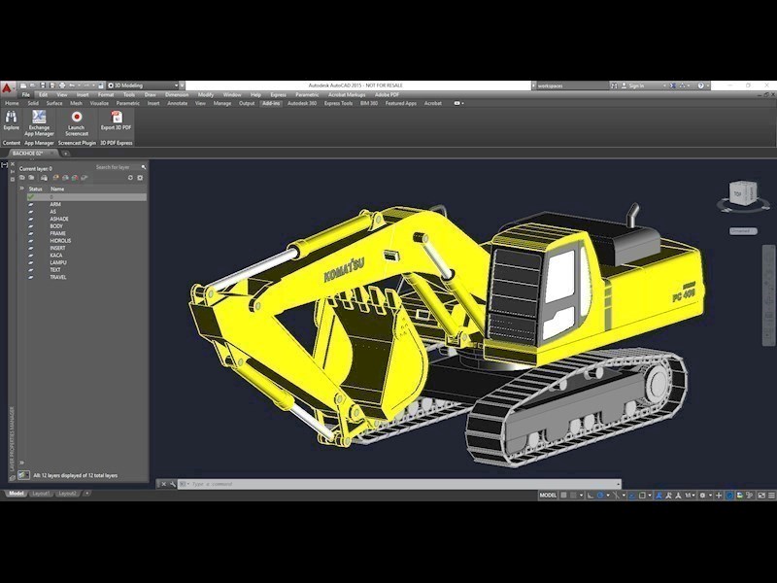Screen dimensions: 777x583
Task: Click the Name column header in layer list
Action: (57, 189)
